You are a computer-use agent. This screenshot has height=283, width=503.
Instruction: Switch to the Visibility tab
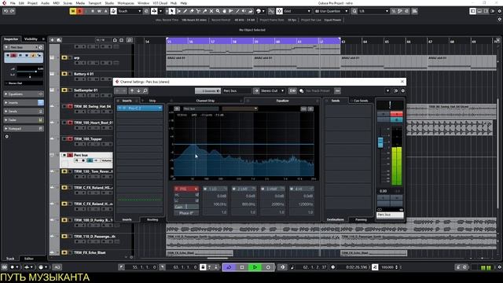[x=31, y=39]
